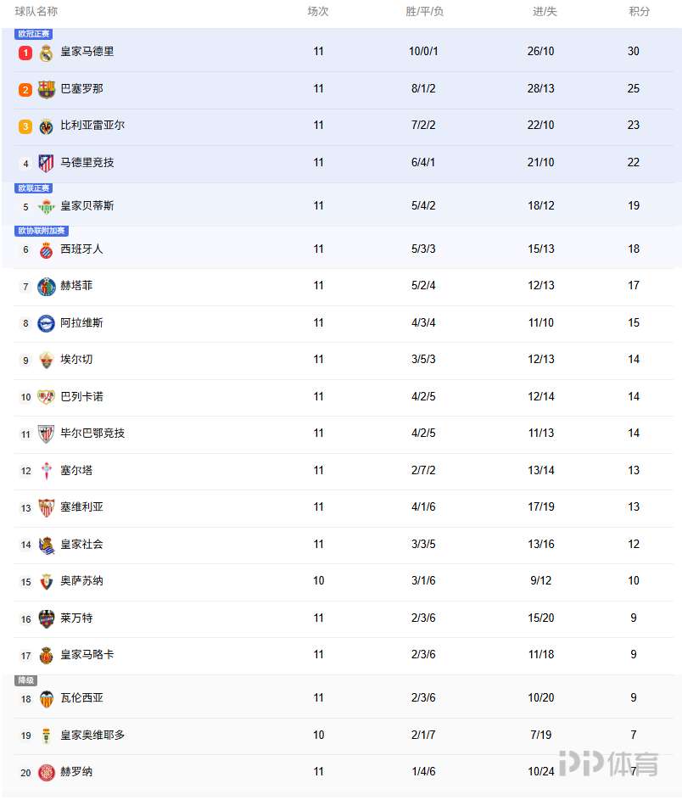
Task: Click the red rank 1 badge
Action: pyautogui.click(x=25, y=53)
